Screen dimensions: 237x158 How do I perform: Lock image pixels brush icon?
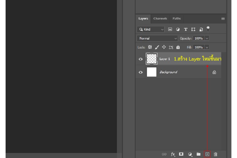coord(157,47)
